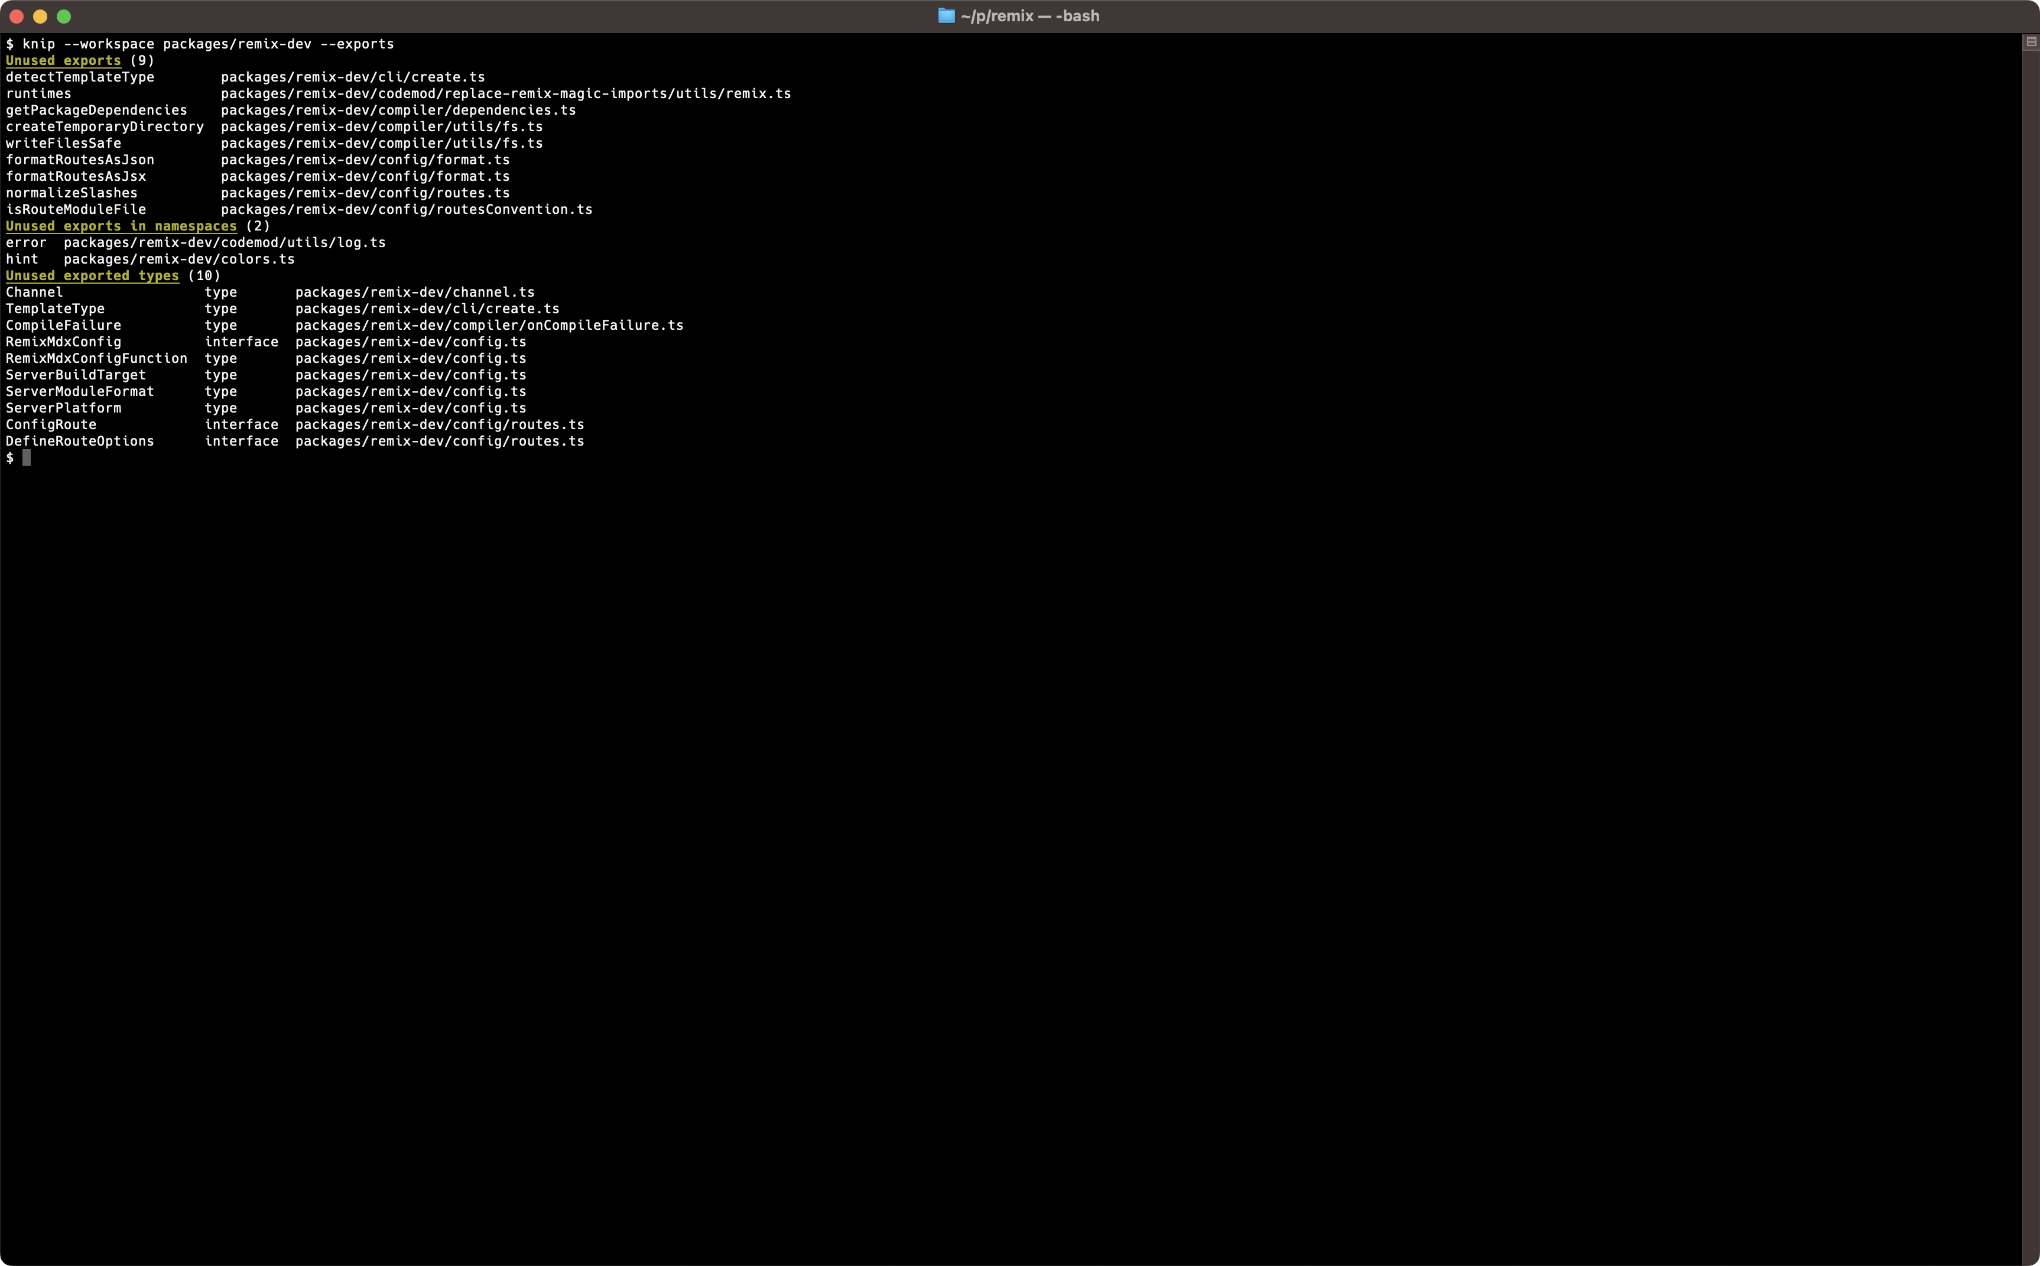Click 'TemplateType' type name
The width and height of the screenshot is (2040, 1266).
click(x=55, y=309)
